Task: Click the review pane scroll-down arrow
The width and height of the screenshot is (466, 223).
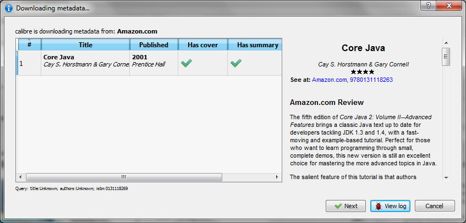Action: 446,177
